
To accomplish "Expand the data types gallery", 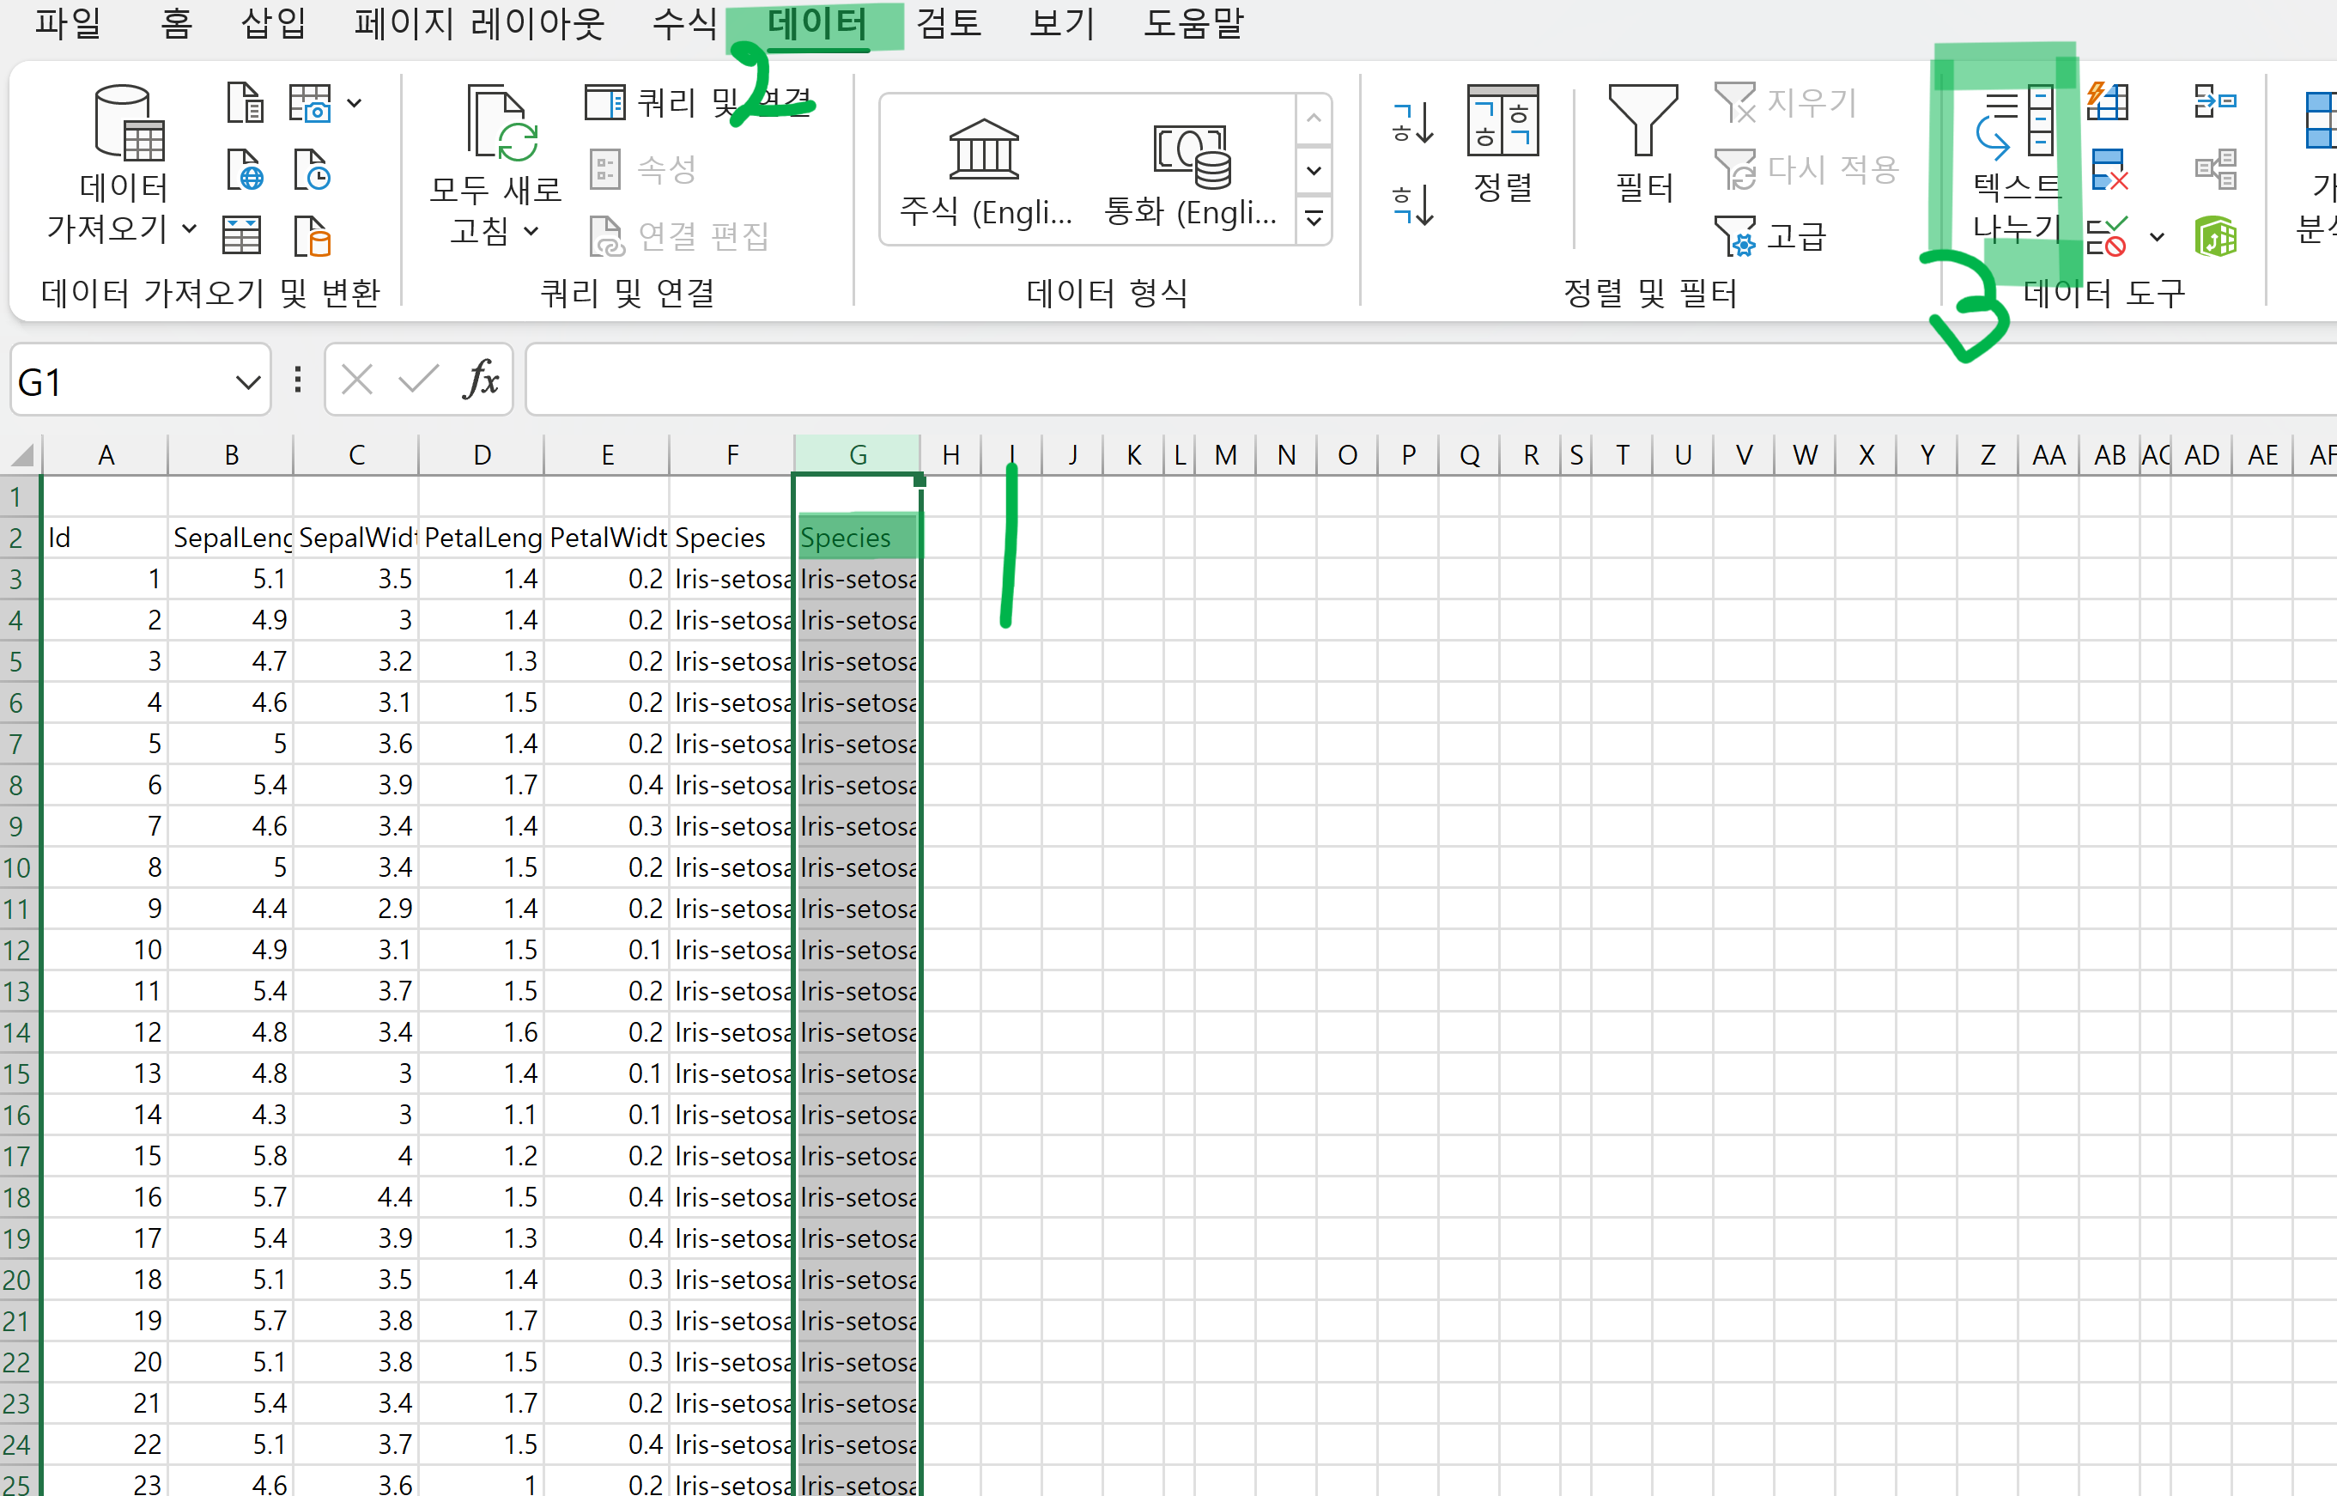I will click(1314, 219).
